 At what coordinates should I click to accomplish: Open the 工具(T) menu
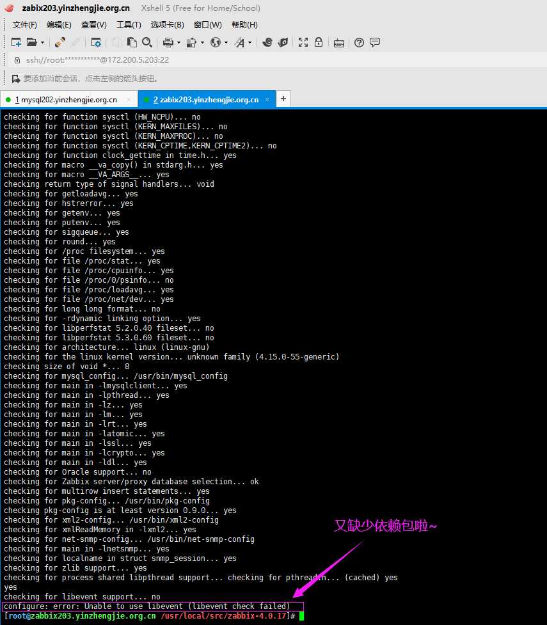tap(129, 25)
